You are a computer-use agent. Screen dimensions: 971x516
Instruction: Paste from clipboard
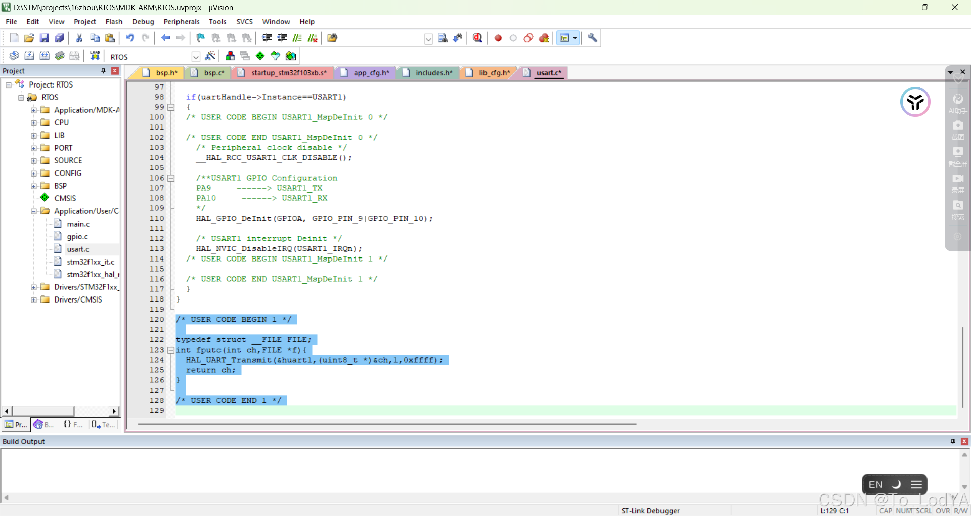(x=110, y=38)
